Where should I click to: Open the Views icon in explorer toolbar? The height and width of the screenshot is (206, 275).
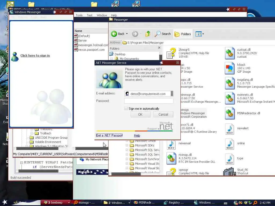click(x=198, y=34)
